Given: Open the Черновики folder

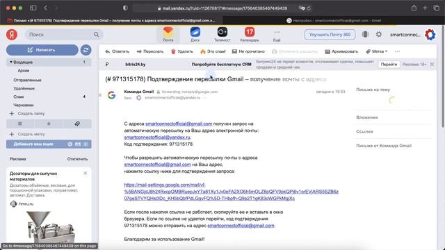Looking at the screenshot, I should coord(24,105).
